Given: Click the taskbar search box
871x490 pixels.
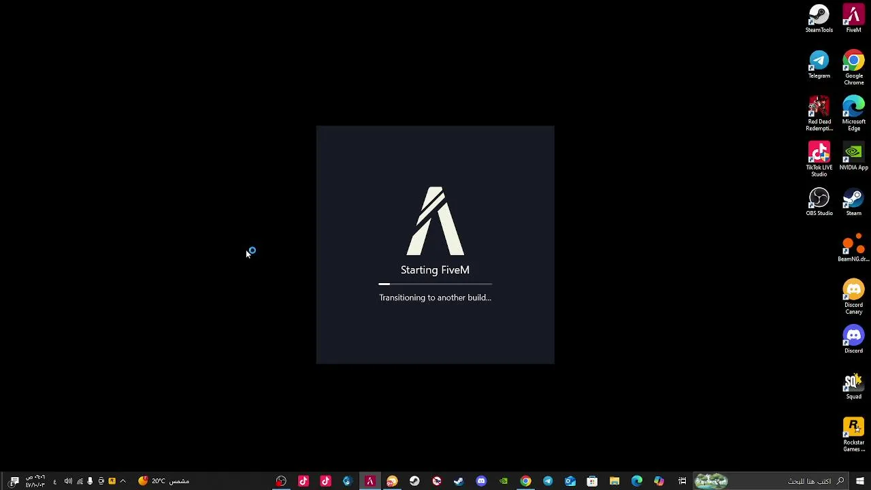Looking at the screenshot, I should pos(771,481).
